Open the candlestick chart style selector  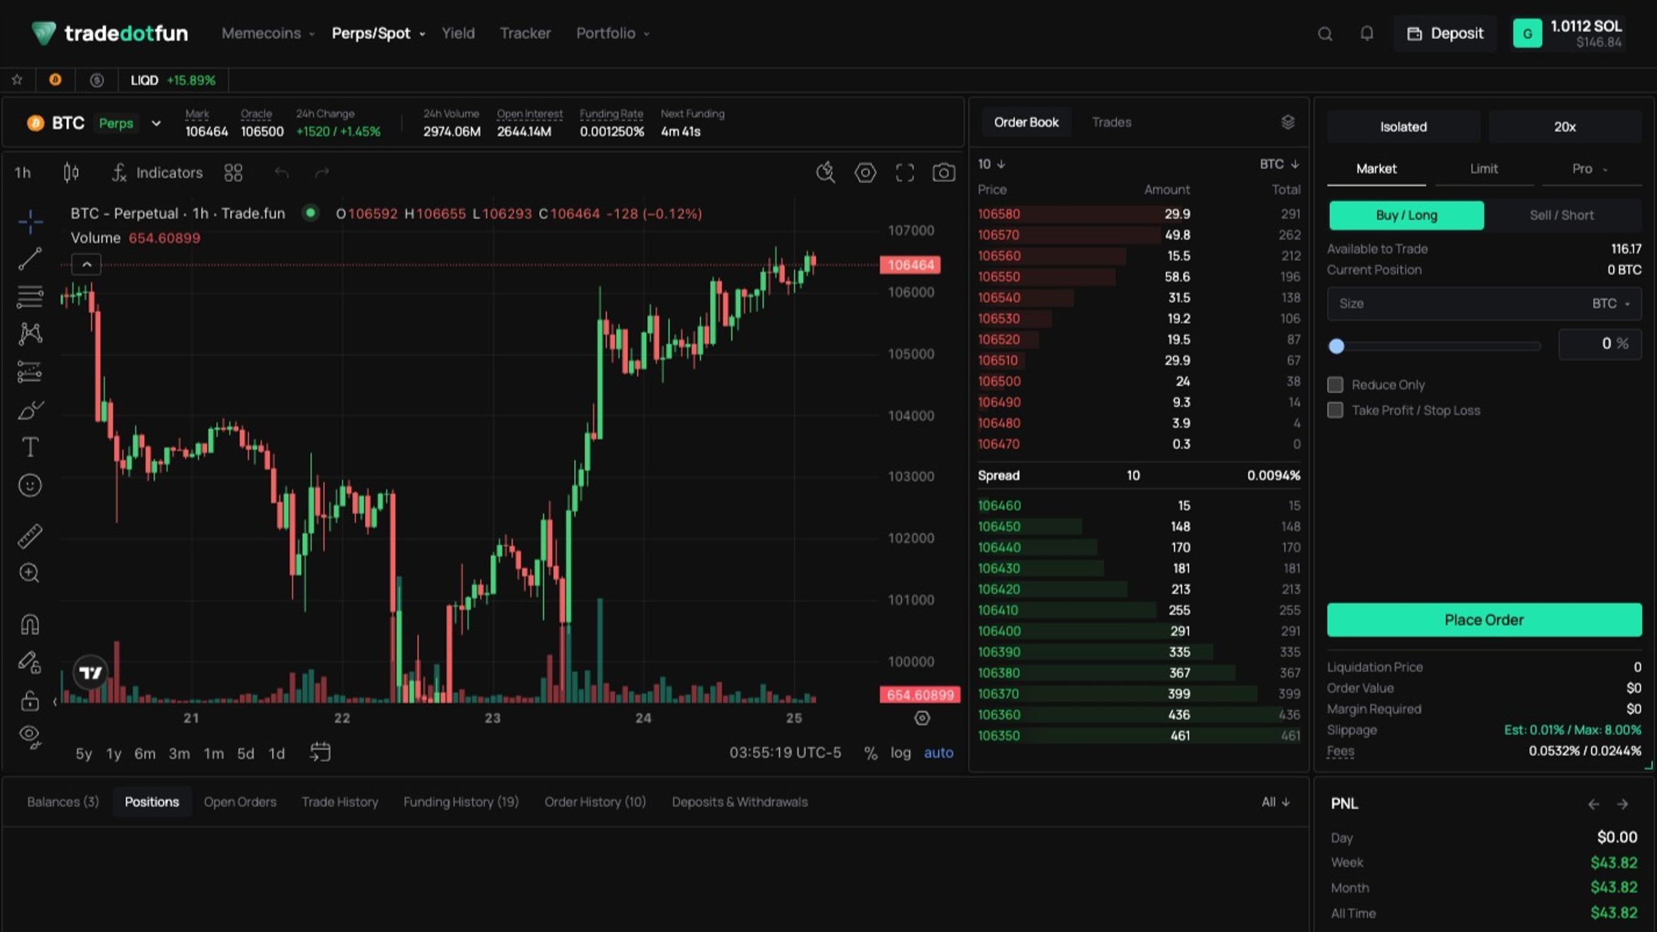[71, 173]
